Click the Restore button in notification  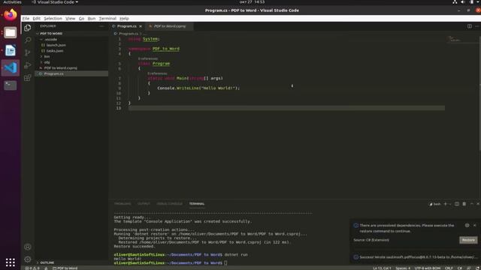(468, 240)
